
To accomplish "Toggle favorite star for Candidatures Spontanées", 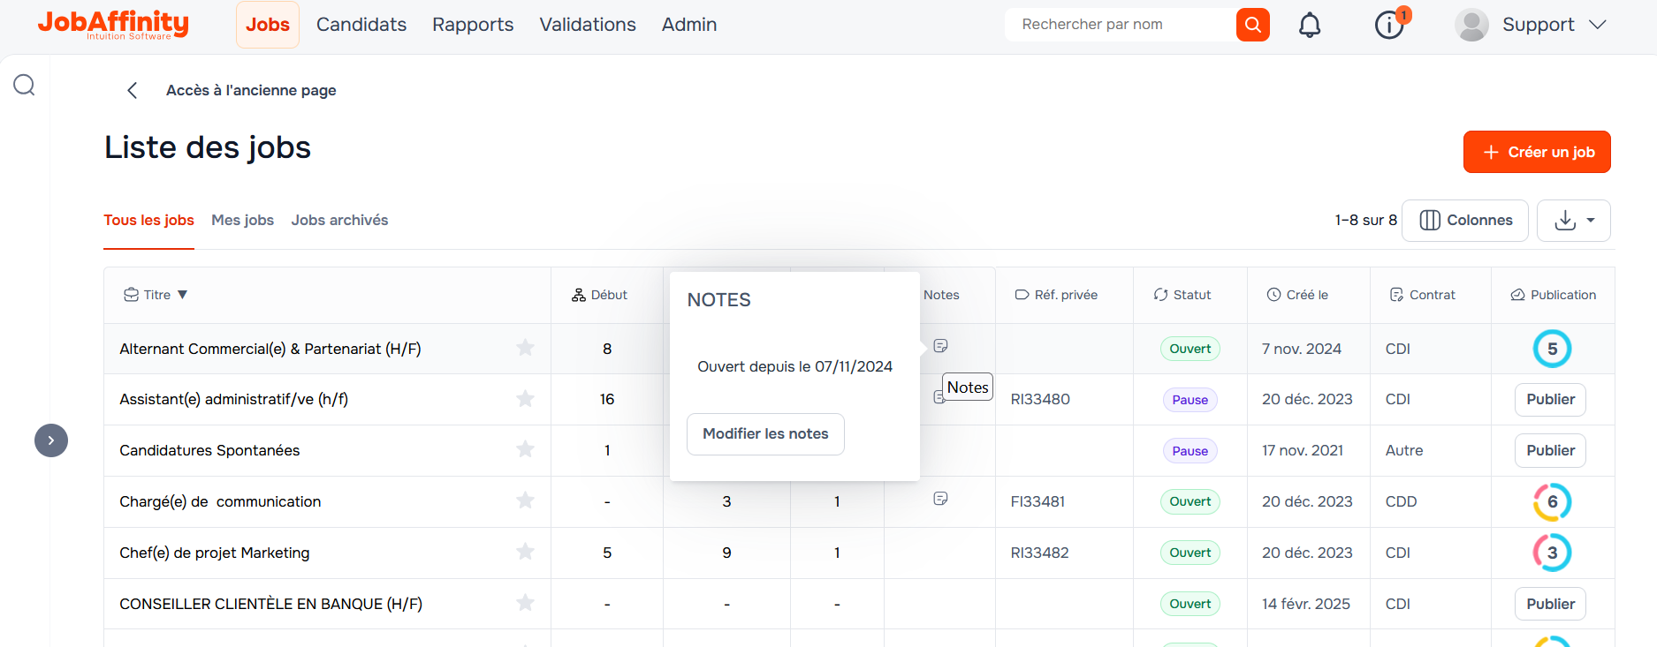I will click(x=526, y=449).
